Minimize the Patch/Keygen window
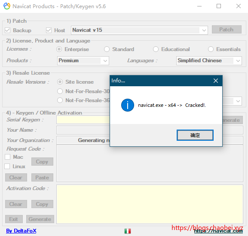Viewport: 248px width, 236px height. click(x=199, y=6)
